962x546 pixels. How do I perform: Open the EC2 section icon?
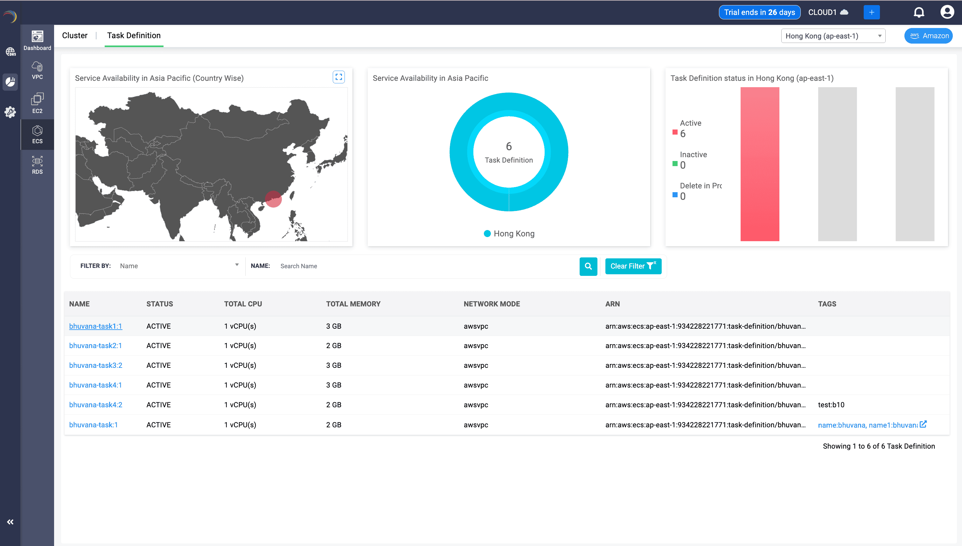(x=37, y=103)
